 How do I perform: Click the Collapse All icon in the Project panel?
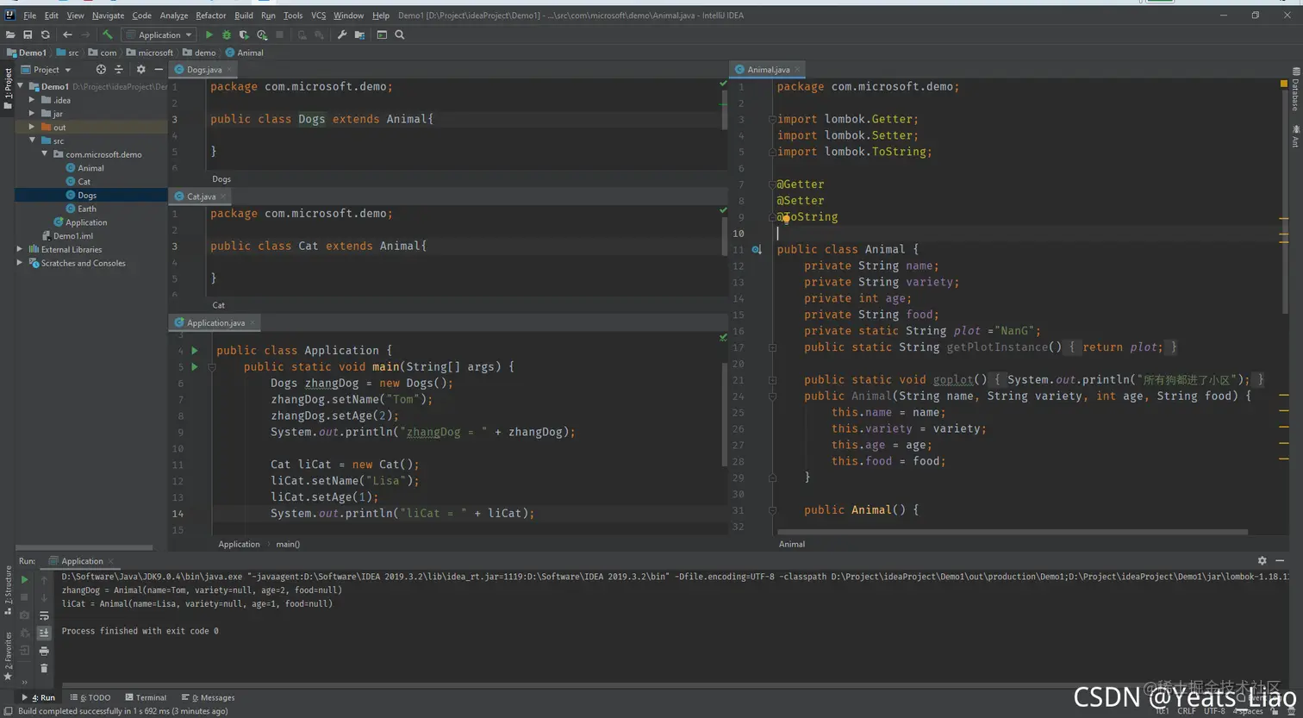pyautogui.click(x=119, y=70)
